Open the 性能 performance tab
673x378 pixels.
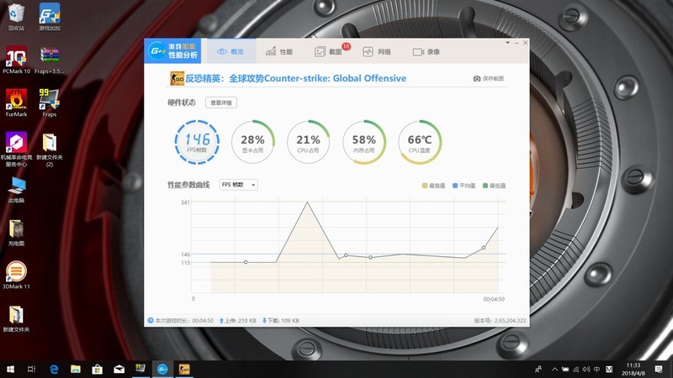click(x=279, y=52)
